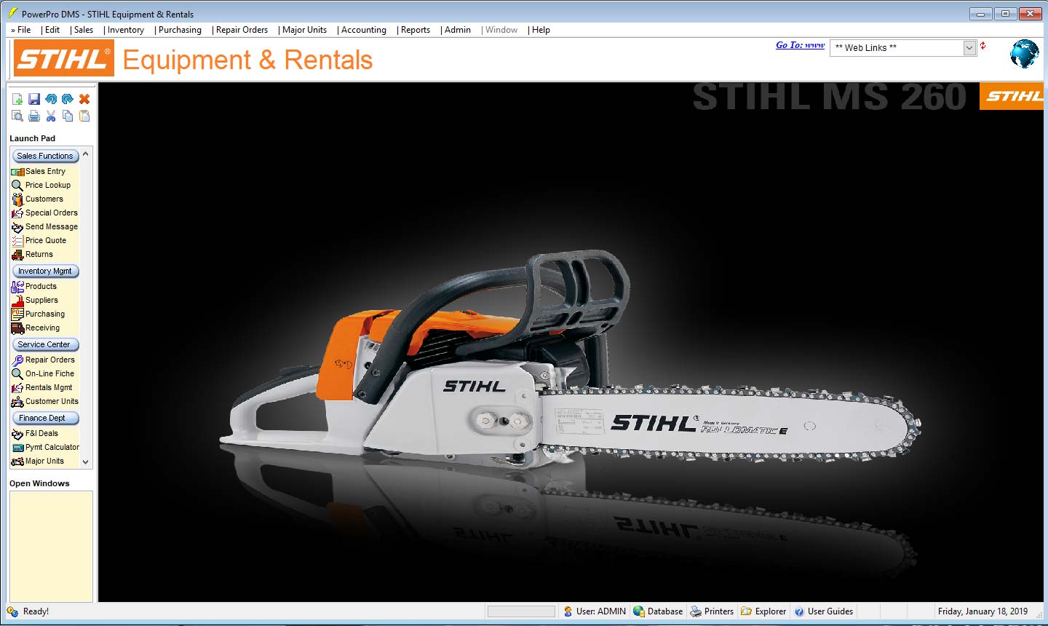The width and height of the screenshot is (1048, 626).
Task: Open the Reports menu
Action: pyautogui.click(x=416, y=30)
